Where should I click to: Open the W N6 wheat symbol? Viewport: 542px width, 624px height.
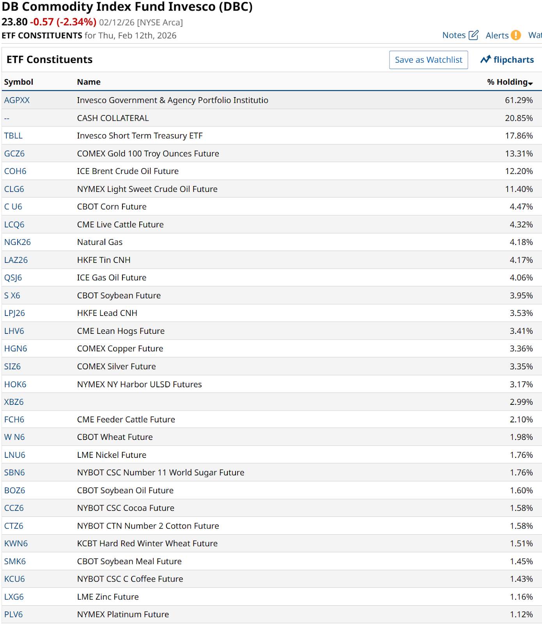(14, 437)
